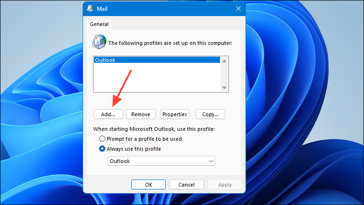Open profile Properties
Screen dimensions: 364x205
pos(175,114)
